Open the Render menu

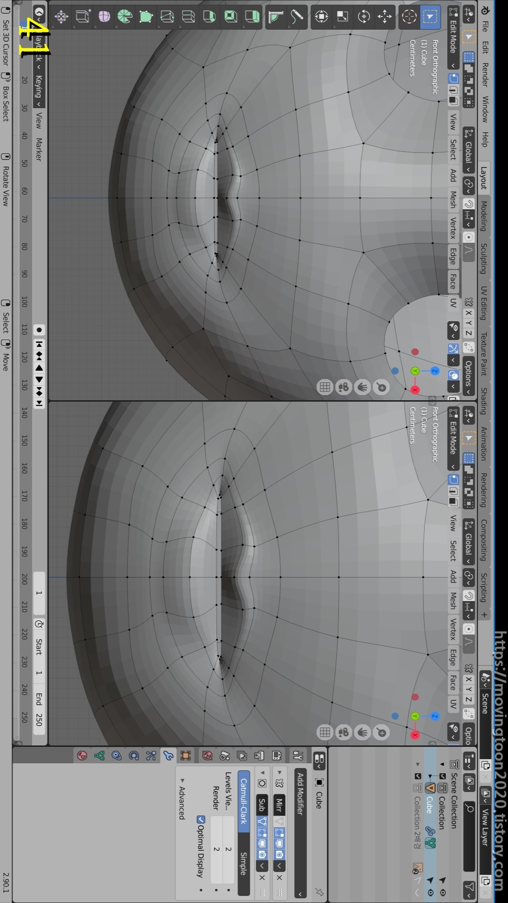pos(485,75)
